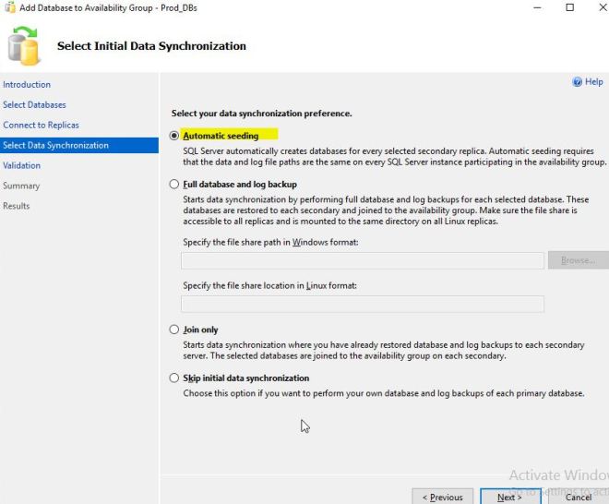This screenshot has width=609, height=504.
Task: Click the Windows file share path field
Action: point(362,260)
